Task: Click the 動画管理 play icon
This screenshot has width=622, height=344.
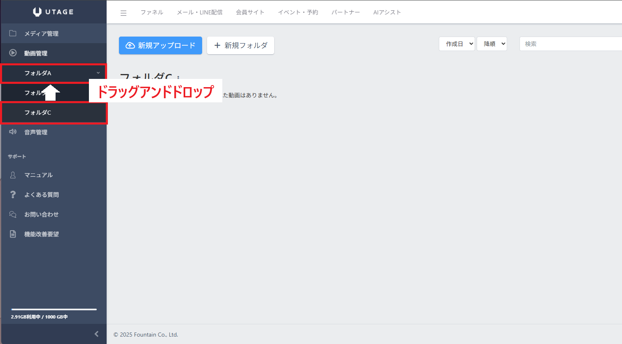Action: click(x=13, y=53)
